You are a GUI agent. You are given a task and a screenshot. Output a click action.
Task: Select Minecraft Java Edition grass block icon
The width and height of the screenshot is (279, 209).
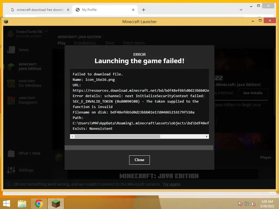click(x=11, y=67)
